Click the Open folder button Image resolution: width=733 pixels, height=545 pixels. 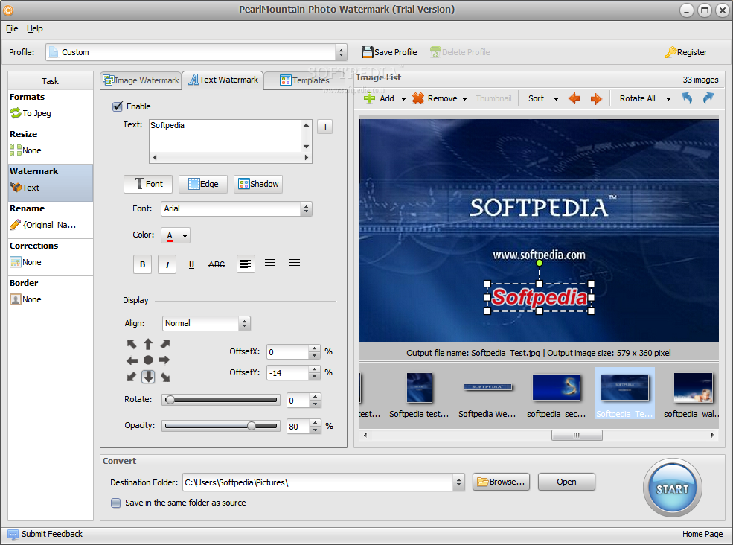(566, 482)
